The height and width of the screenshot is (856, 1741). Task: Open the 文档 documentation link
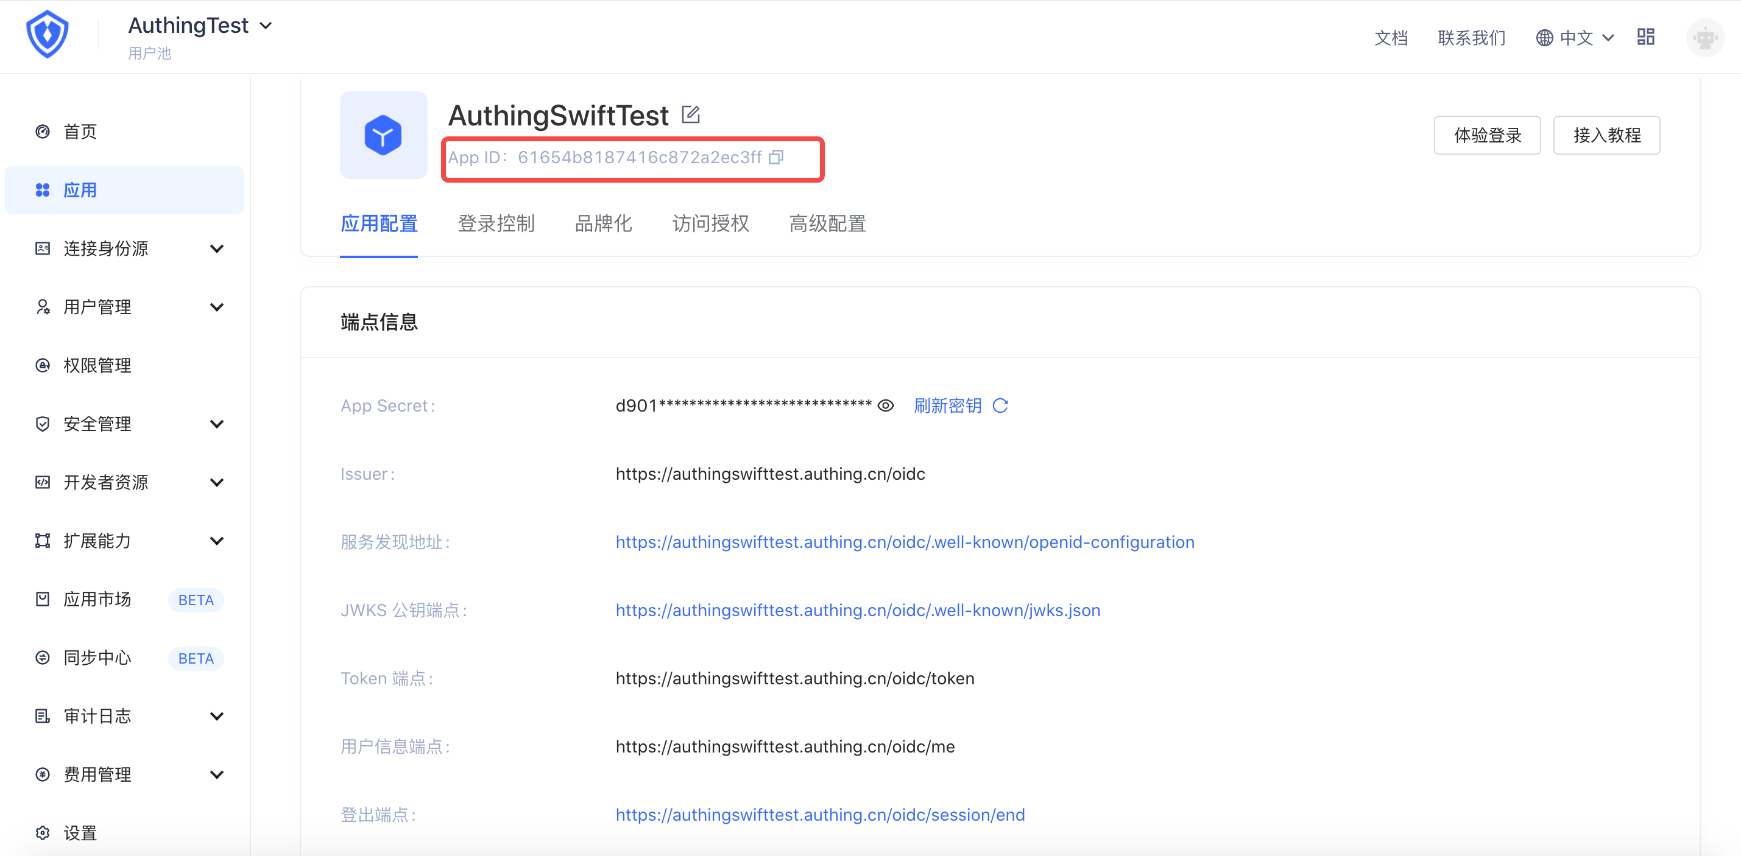coord(1391,38)
